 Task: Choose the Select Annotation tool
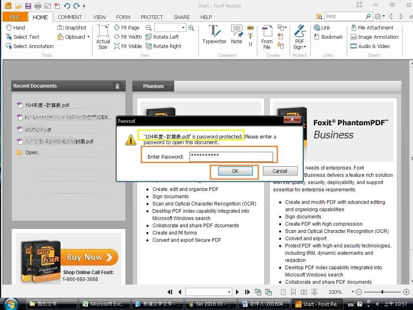30,46
